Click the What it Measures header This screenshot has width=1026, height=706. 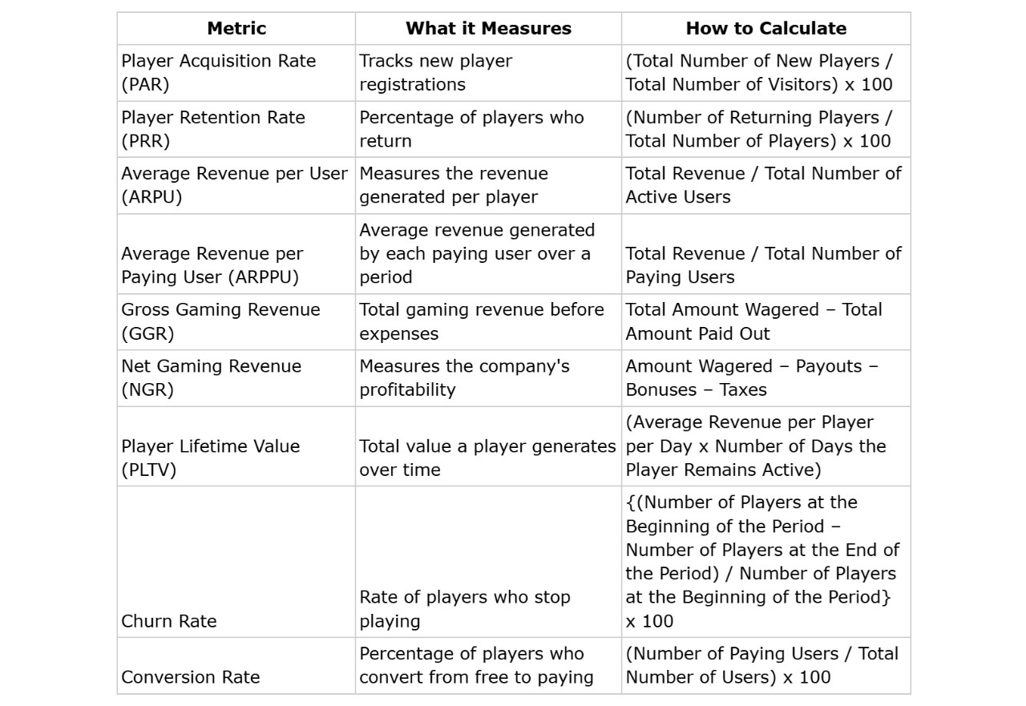(x=488, y=29)
